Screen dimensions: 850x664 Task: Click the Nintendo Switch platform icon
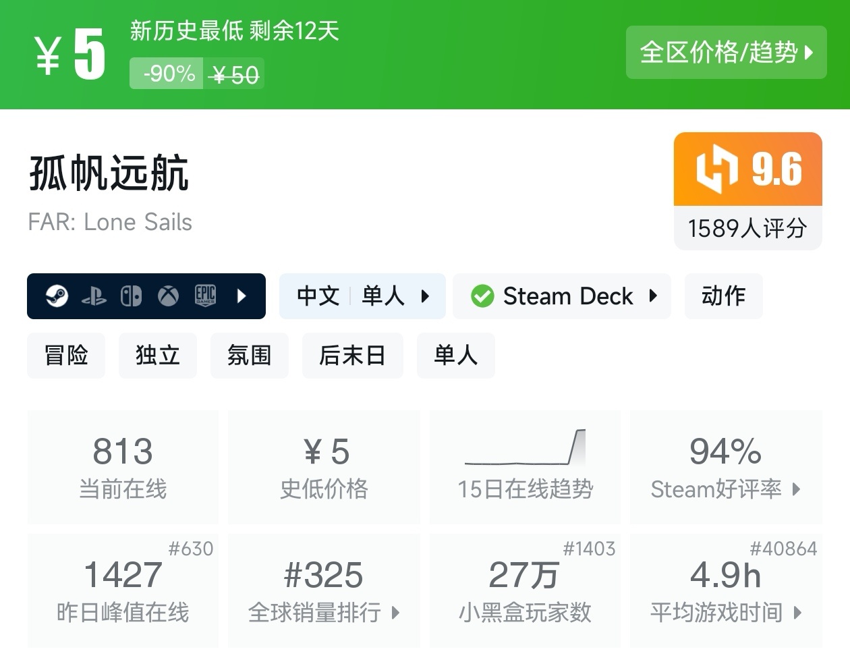(x=131, y=296)
